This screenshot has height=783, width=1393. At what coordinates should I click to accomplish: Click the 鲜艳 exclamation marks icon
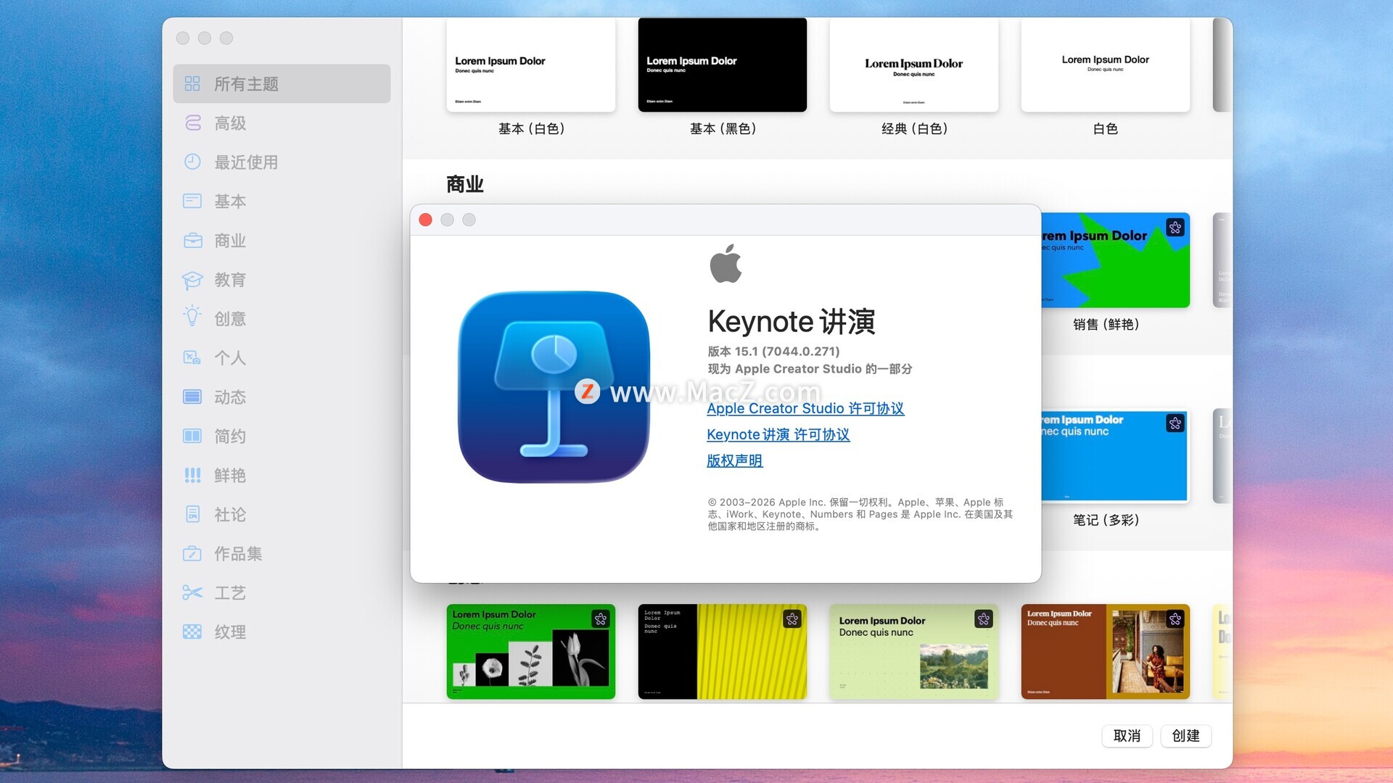click(192, 476)
